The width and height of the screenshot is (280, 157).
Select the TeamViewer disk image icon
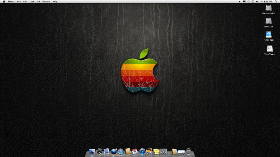pyautogui.click(x=270, y=49)
